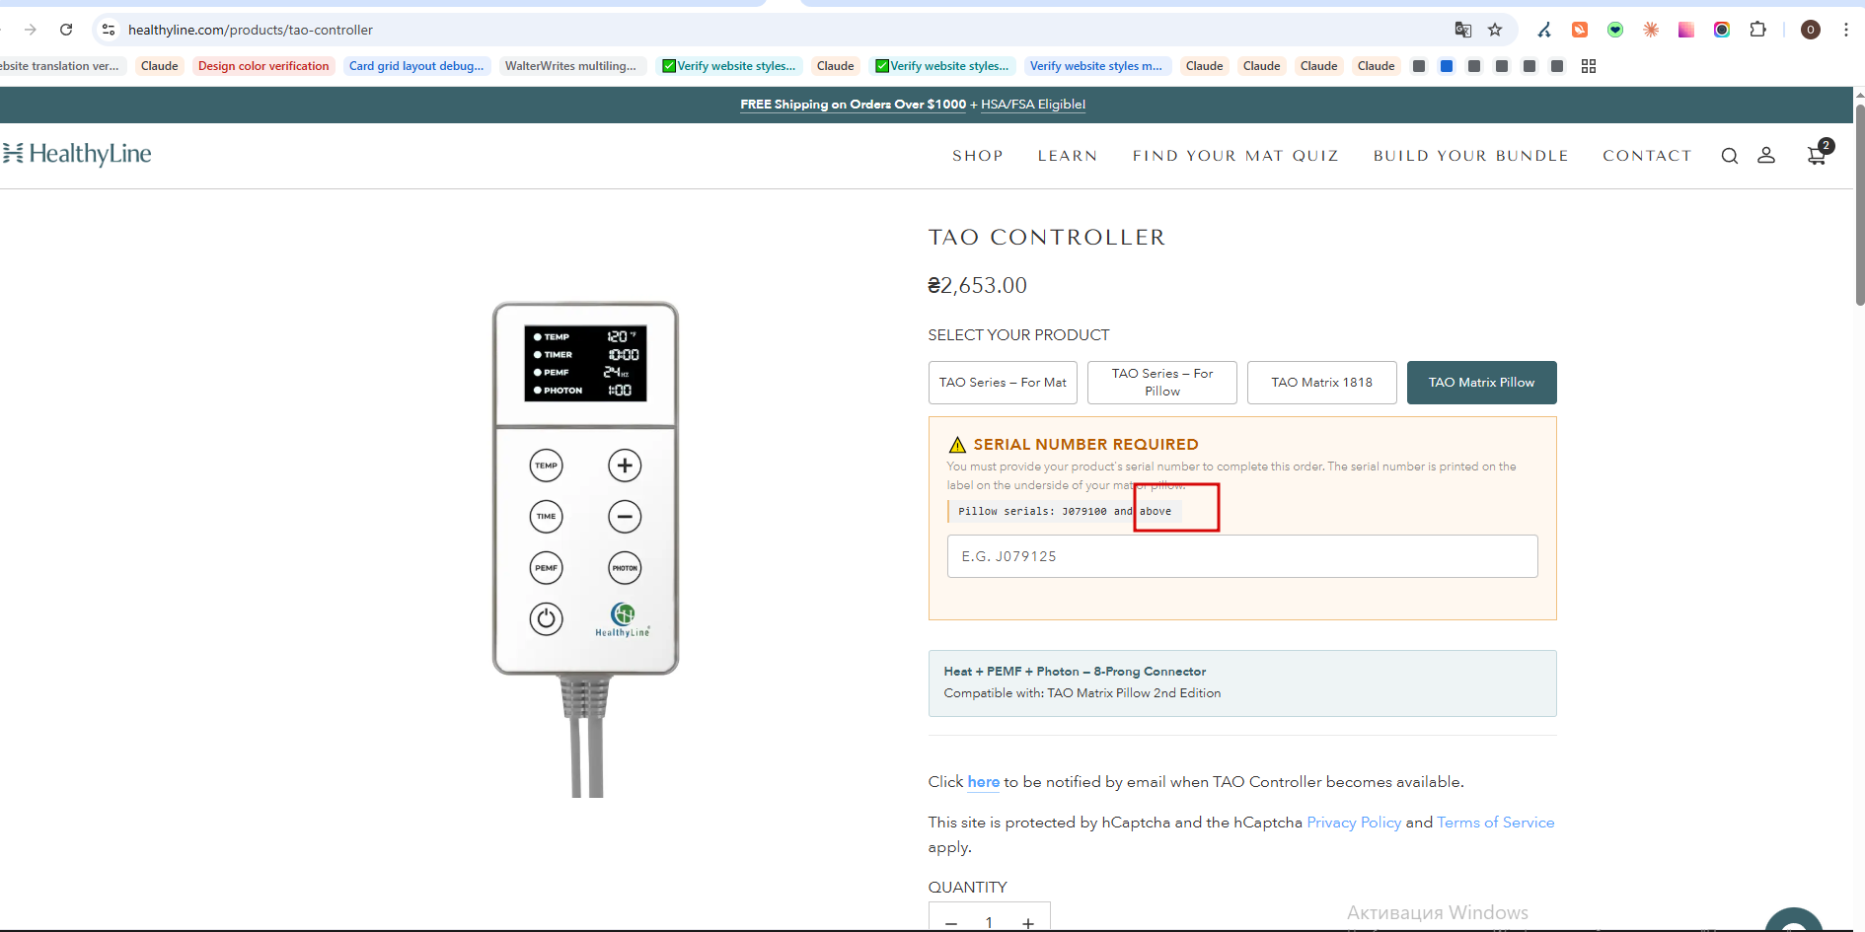Choose the TAO Matrix 1818 option
Image resolution: width=1865 pixels, height=932 pixels.
pos(1322,383)
